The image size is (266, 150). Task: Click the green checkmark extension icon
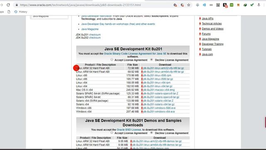[252, 5]
